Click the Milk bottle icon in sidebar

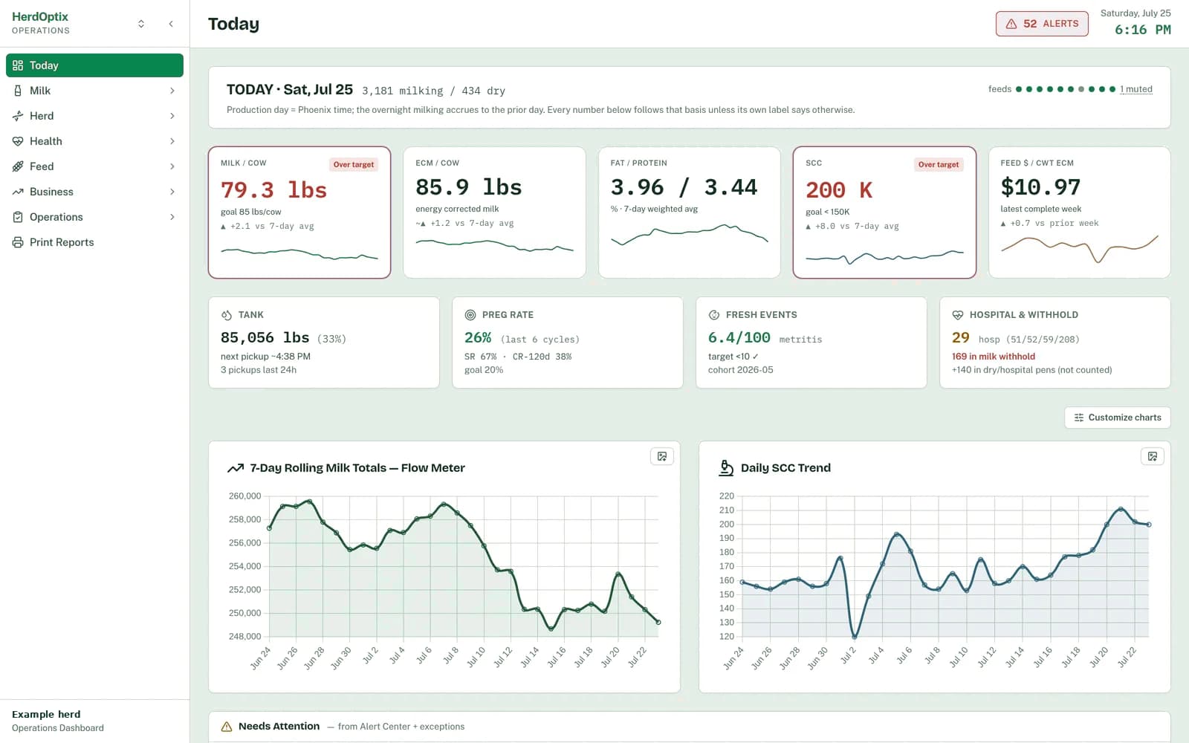click(x=18, y=91)
